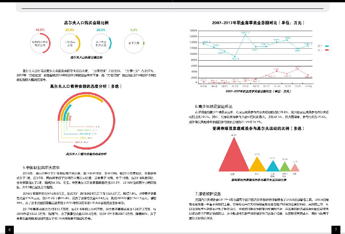Click the green triangle in the family chart
The height and width of the screenshot is (234, 345).
(x=284, y=167)
